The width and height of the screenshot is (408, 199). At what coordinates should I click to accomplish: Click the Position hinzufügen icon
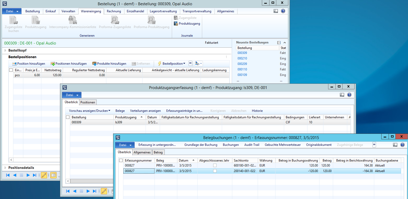click(14, 64)
